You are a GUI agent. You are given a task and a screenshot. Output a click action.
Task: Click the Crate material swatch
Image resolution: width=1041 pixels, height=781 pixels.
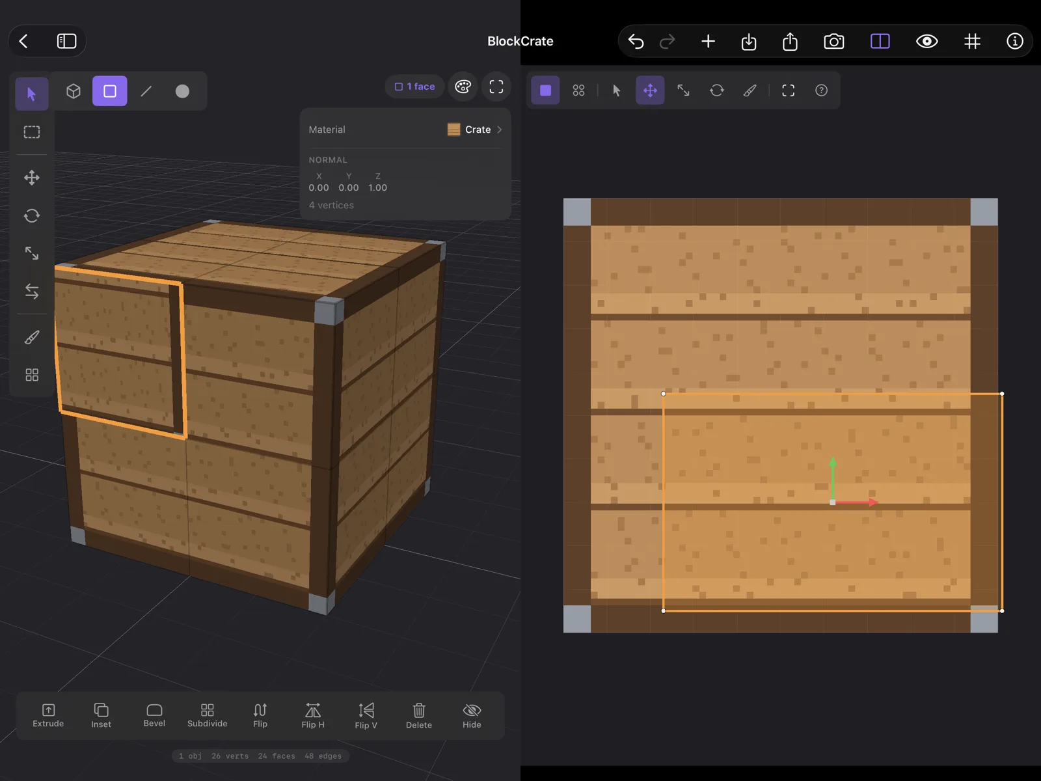(x=453, y=130)
